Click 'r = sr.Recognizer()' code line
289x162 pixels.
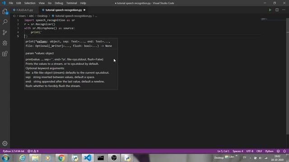pos(40,24)
